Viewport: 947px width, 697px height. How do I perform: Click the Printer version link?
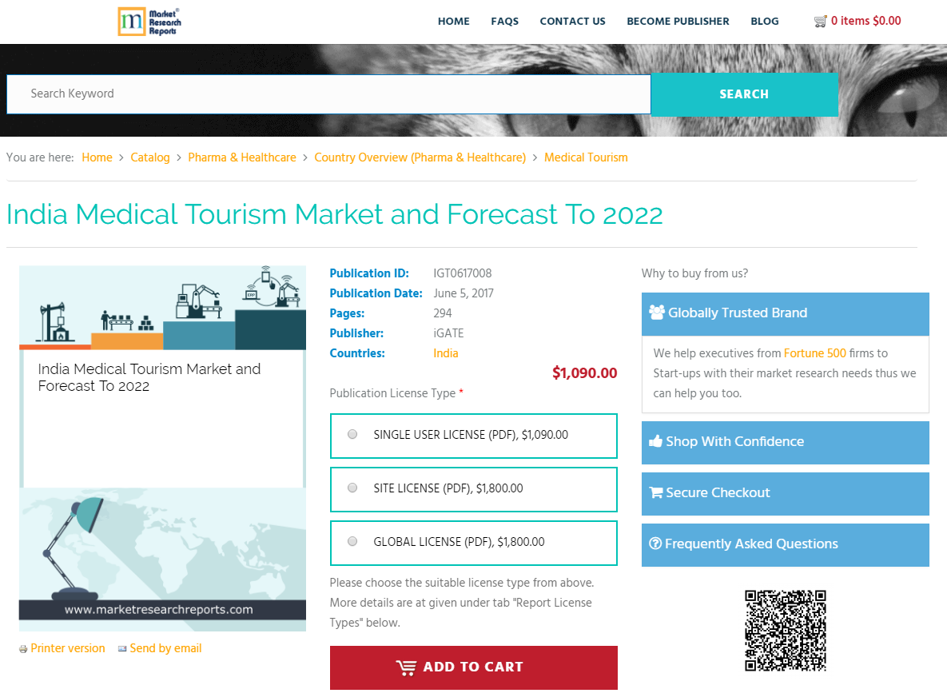coord(68,648)
